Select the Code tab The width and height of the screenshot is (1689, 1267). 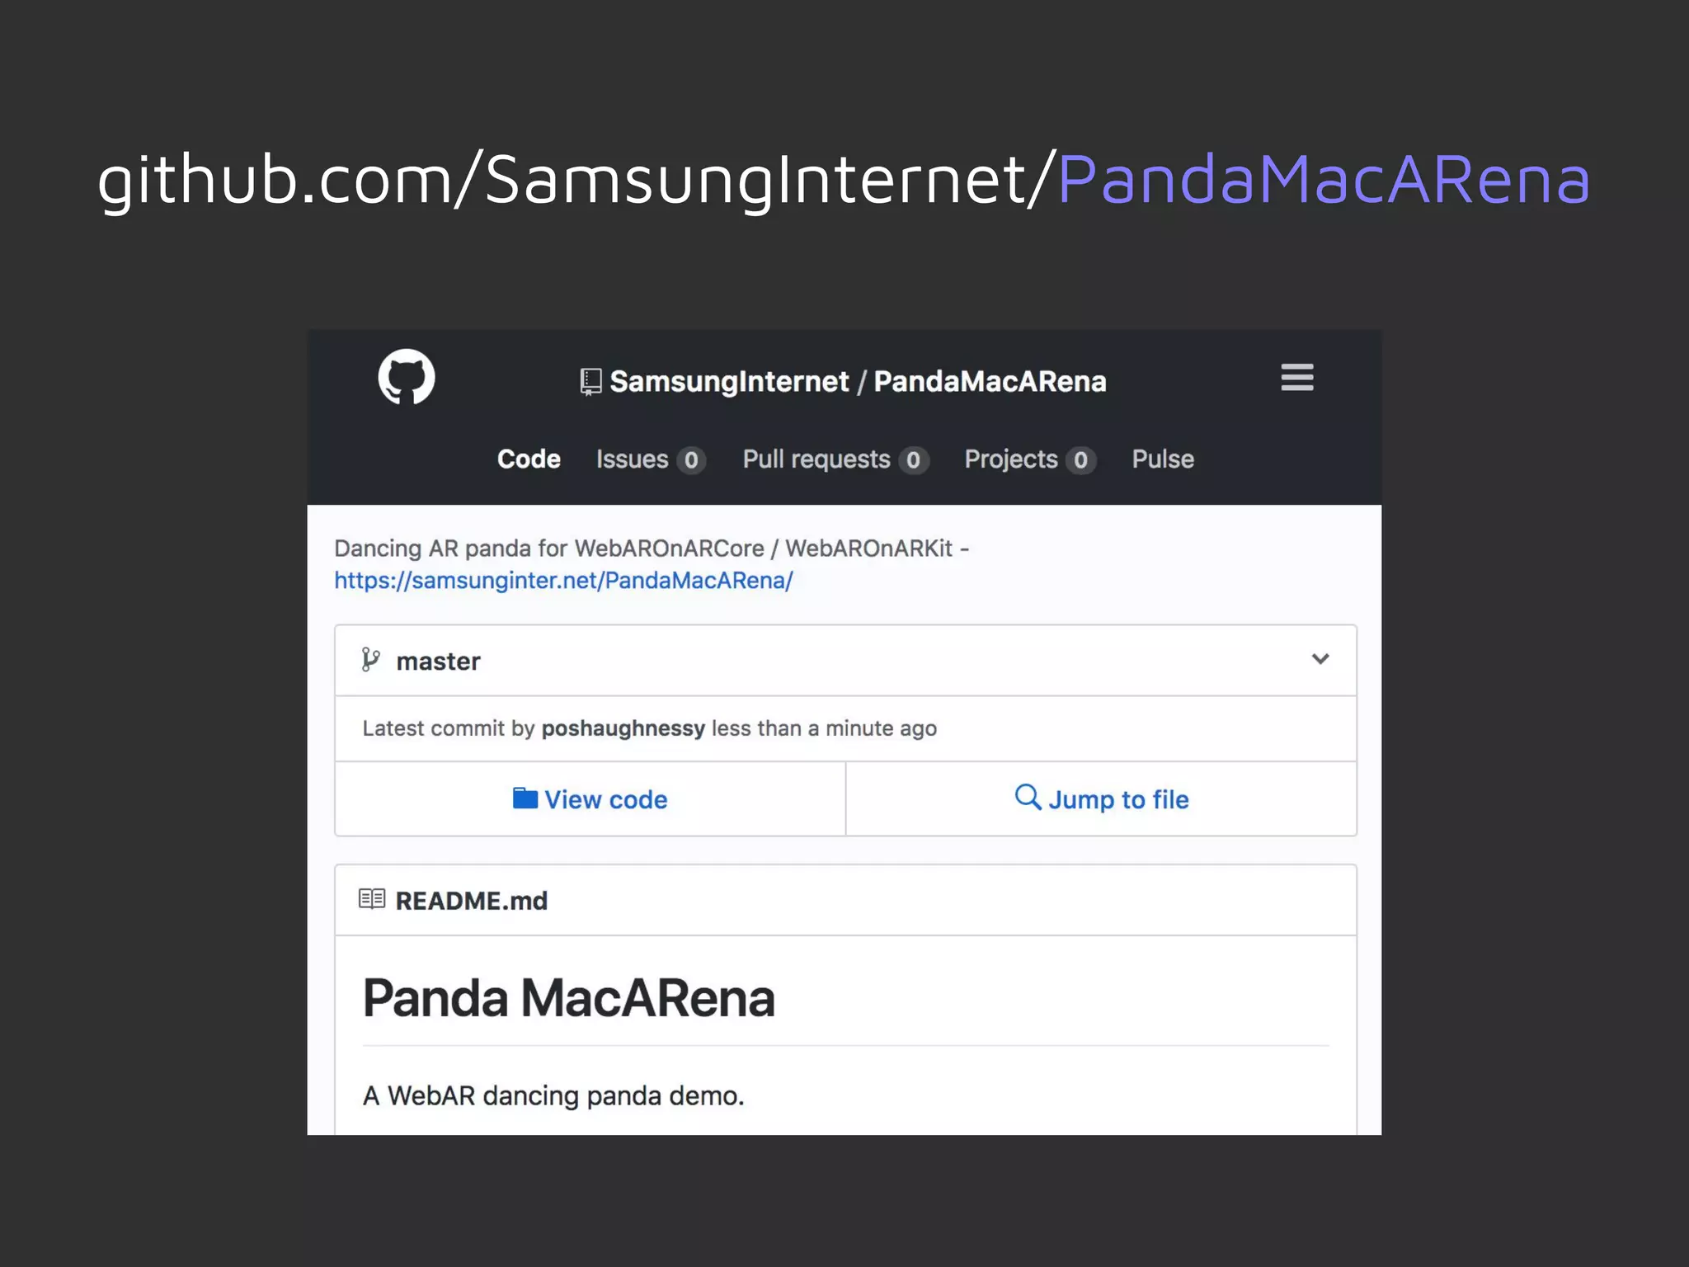pyautogui.click(x=529, y=459)
